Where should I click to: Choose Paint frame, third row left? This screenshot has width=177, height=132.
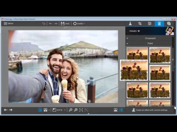137,90
